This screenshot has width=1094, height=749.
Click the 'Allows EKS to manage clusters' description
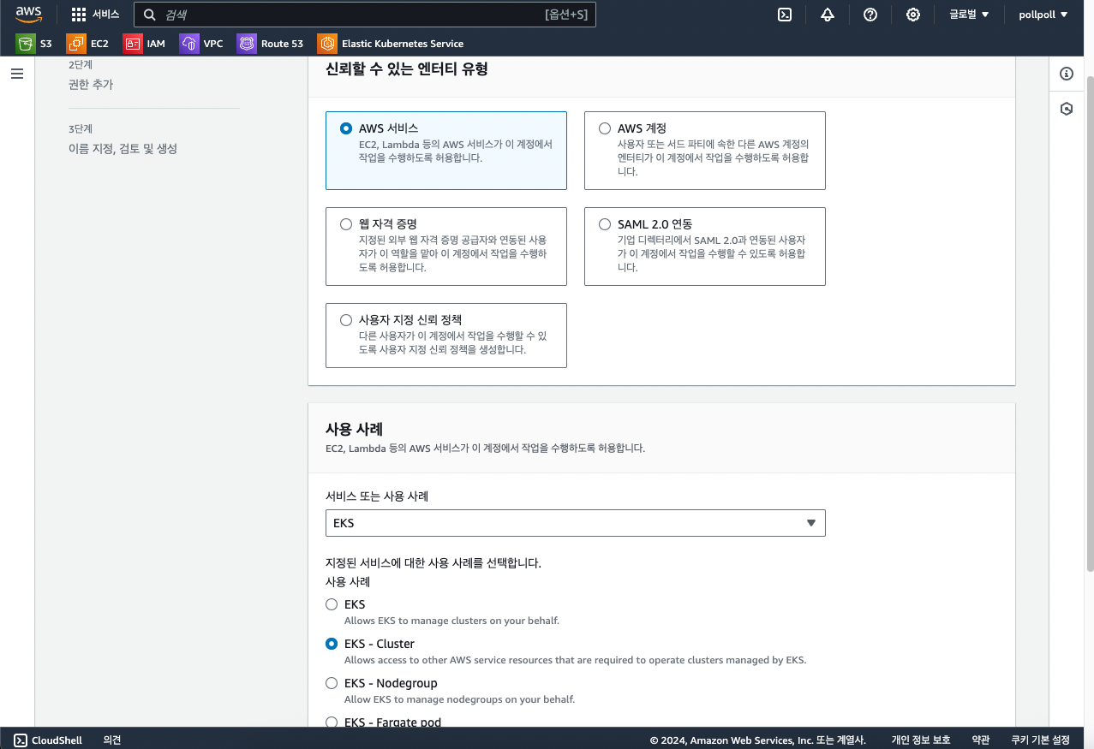[x=451, y=621]
